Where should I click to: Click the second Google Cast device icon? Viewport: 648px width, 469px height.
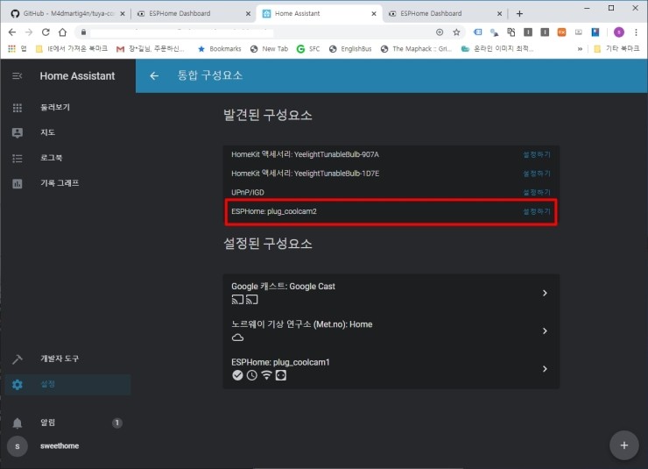click(252, 299)
